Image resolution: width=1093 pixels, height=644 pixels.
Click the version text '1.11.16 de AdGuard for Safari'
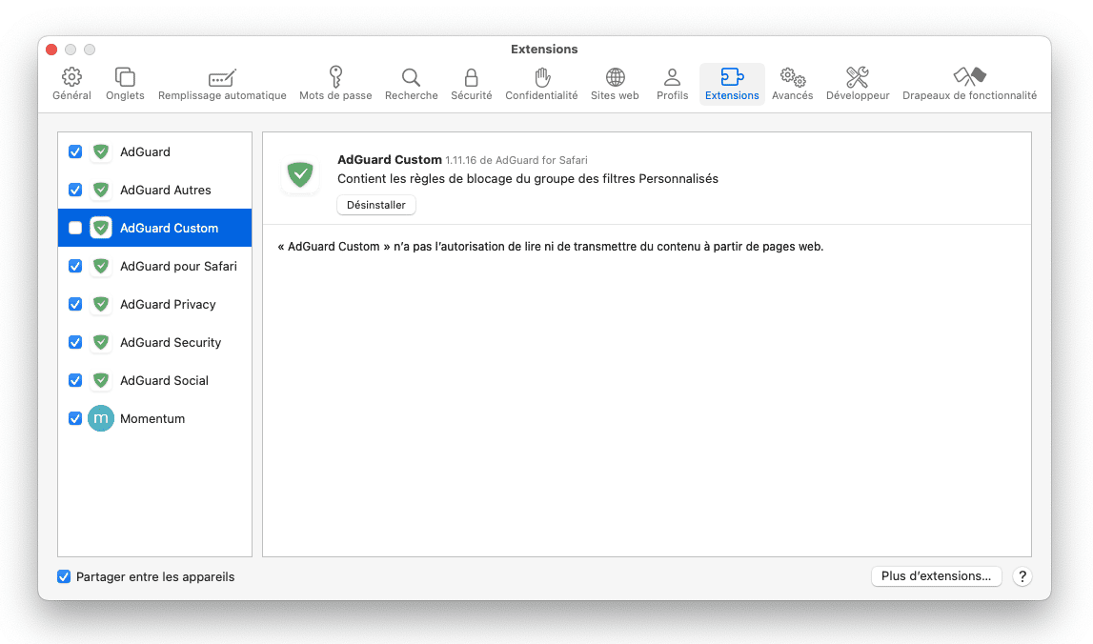tap(516, 160)
